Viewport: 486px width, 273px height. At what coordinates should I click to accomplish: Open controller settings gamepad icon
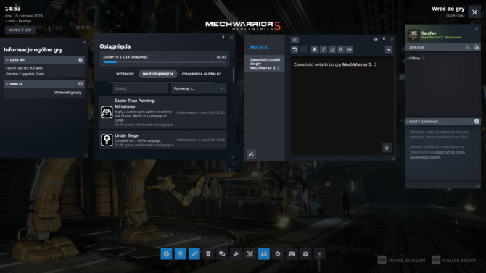292,253
